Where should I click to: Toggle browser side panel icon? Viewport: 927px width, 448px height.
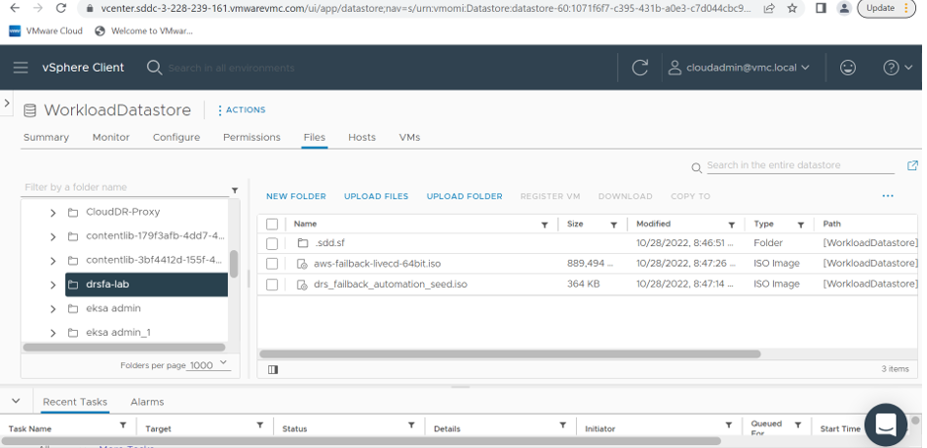click(x=820, y=8)
